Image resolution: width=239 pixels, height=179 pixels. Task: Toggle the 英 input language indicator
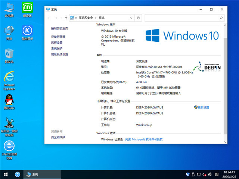click(x=210, y=175)
